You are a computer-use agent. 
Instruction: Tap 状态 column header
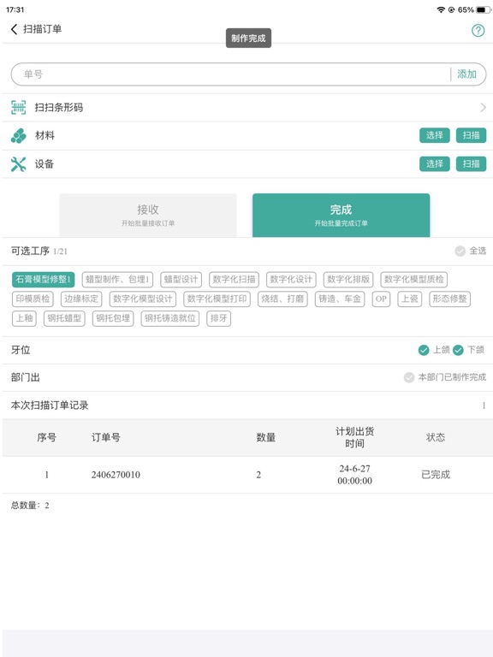(x=436, y=437)
